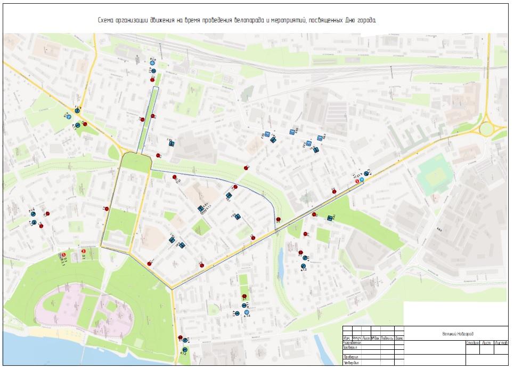The width and height of the screenshot is (514, 369).
Task: Click the 'Стадия' header cell in the title block
Action: coord(472,343)
